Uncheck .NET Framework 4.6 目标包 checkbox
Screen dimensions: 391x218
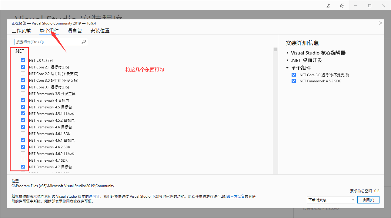(23, 127)
